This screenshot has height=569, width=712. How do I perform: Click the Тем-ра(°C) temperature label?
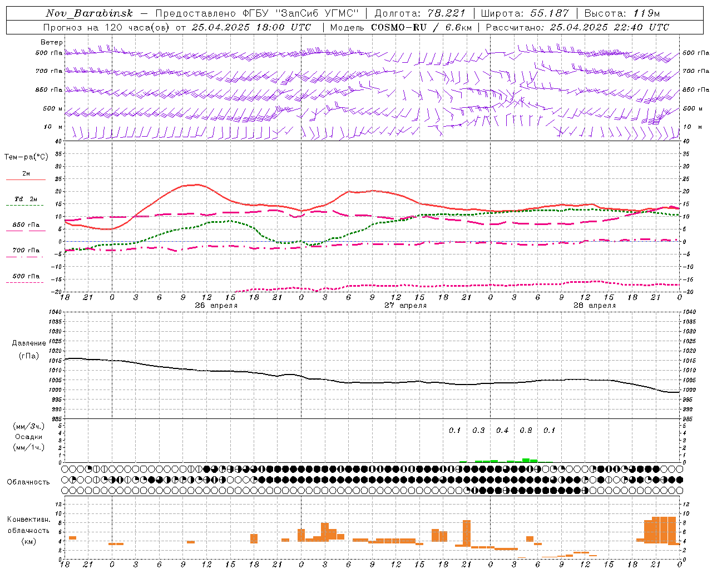coord(26,157)
